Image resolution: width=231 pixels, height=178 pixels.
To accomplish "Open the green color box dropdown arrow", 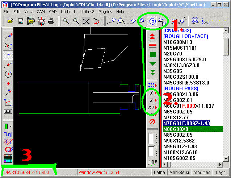I will point(12,127).
